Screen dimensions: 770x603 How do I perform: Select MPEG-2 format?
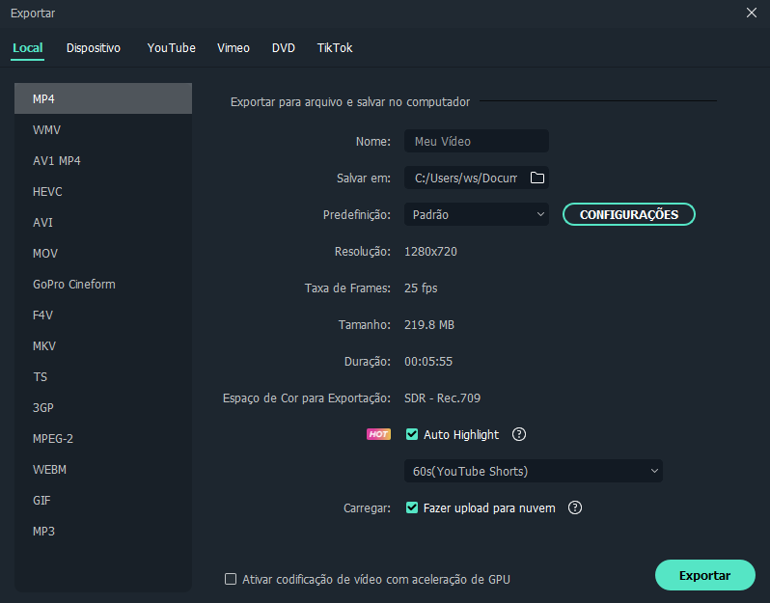click(103, 438)
